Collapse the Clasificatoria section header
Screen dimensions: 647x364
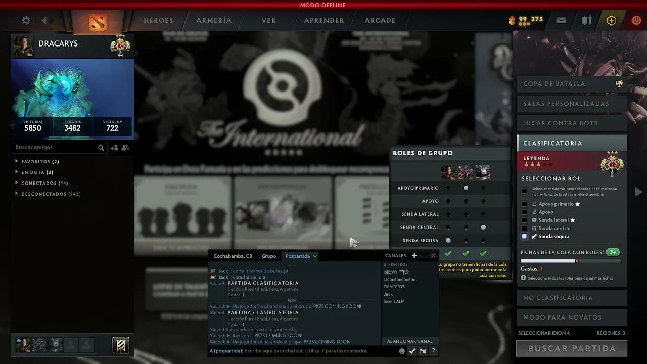572,143
